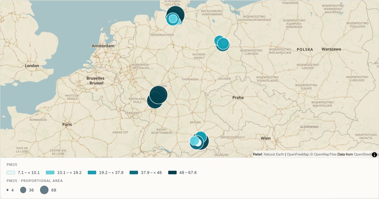Click the SAARLAND region label
This screenshot has width=379, height=199.
(x=132, y=113)
